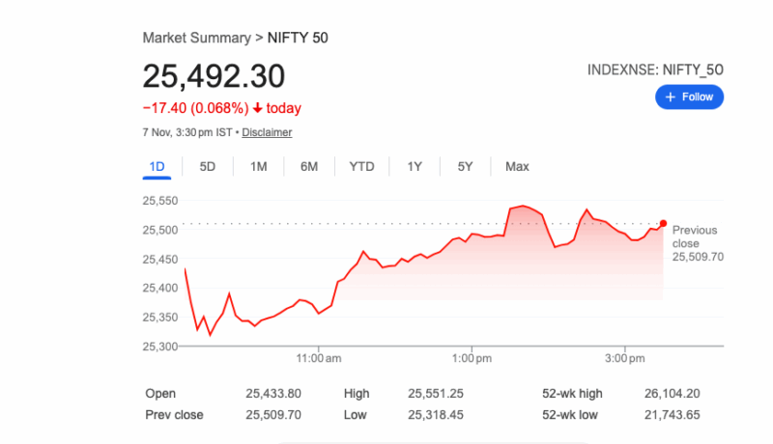Click the 11:00 am axis label

320,359
